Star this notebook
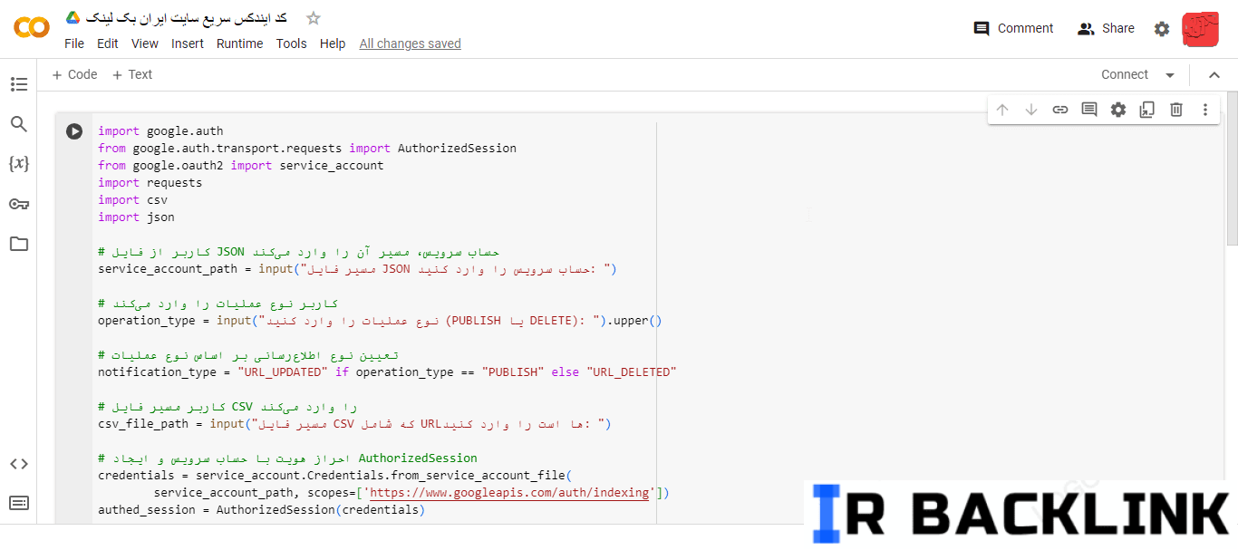Image resolution: width=1238 pixels, height=550 pixels. pyautogui.click(x=314, y=18)
